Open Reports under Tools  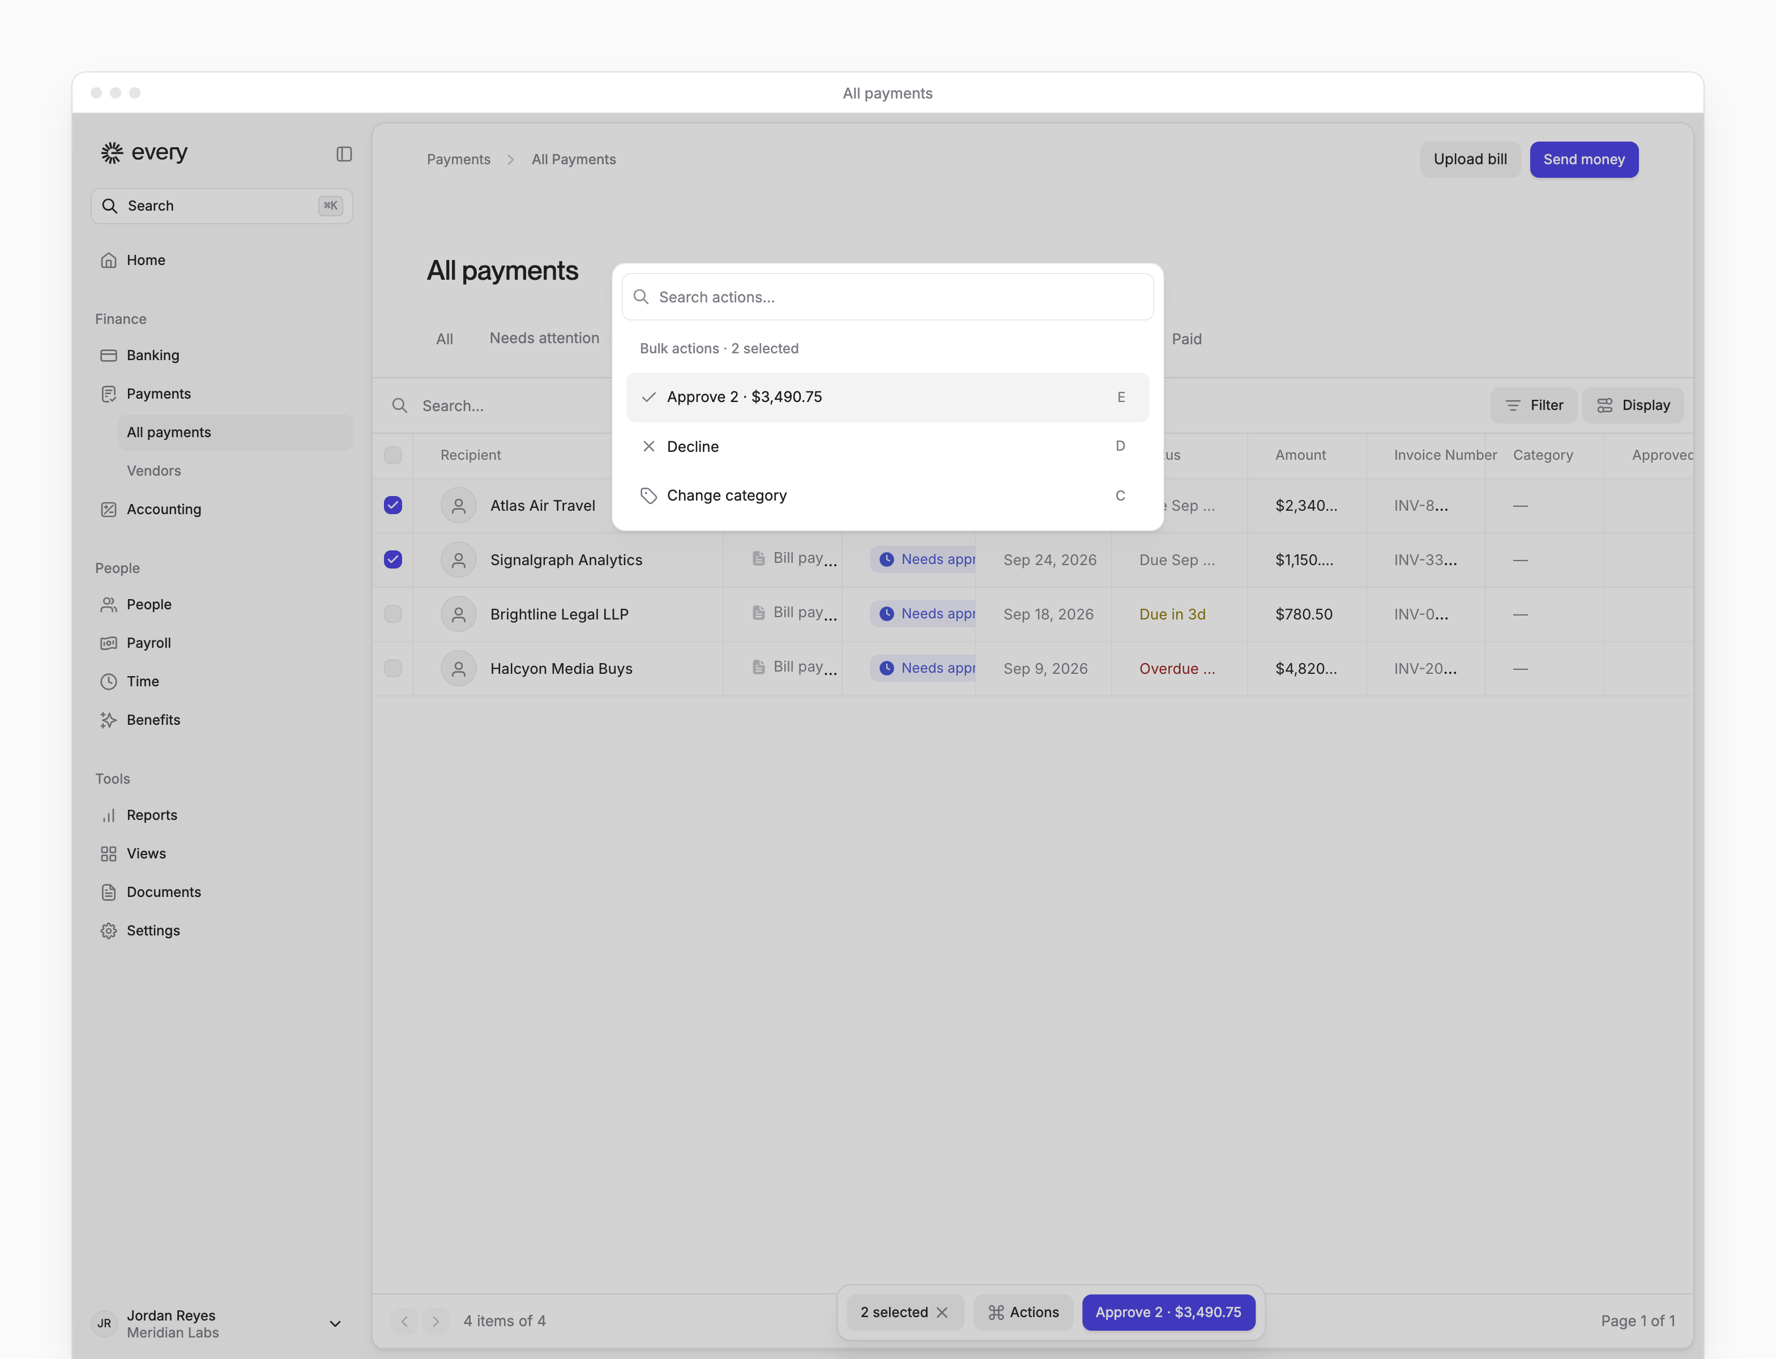221,815
